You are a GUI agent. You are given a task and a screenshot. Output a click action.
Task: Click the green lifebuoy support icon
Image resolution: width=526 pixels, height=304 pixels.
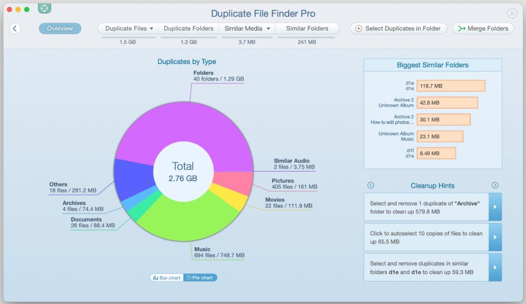tap(44, 8)
